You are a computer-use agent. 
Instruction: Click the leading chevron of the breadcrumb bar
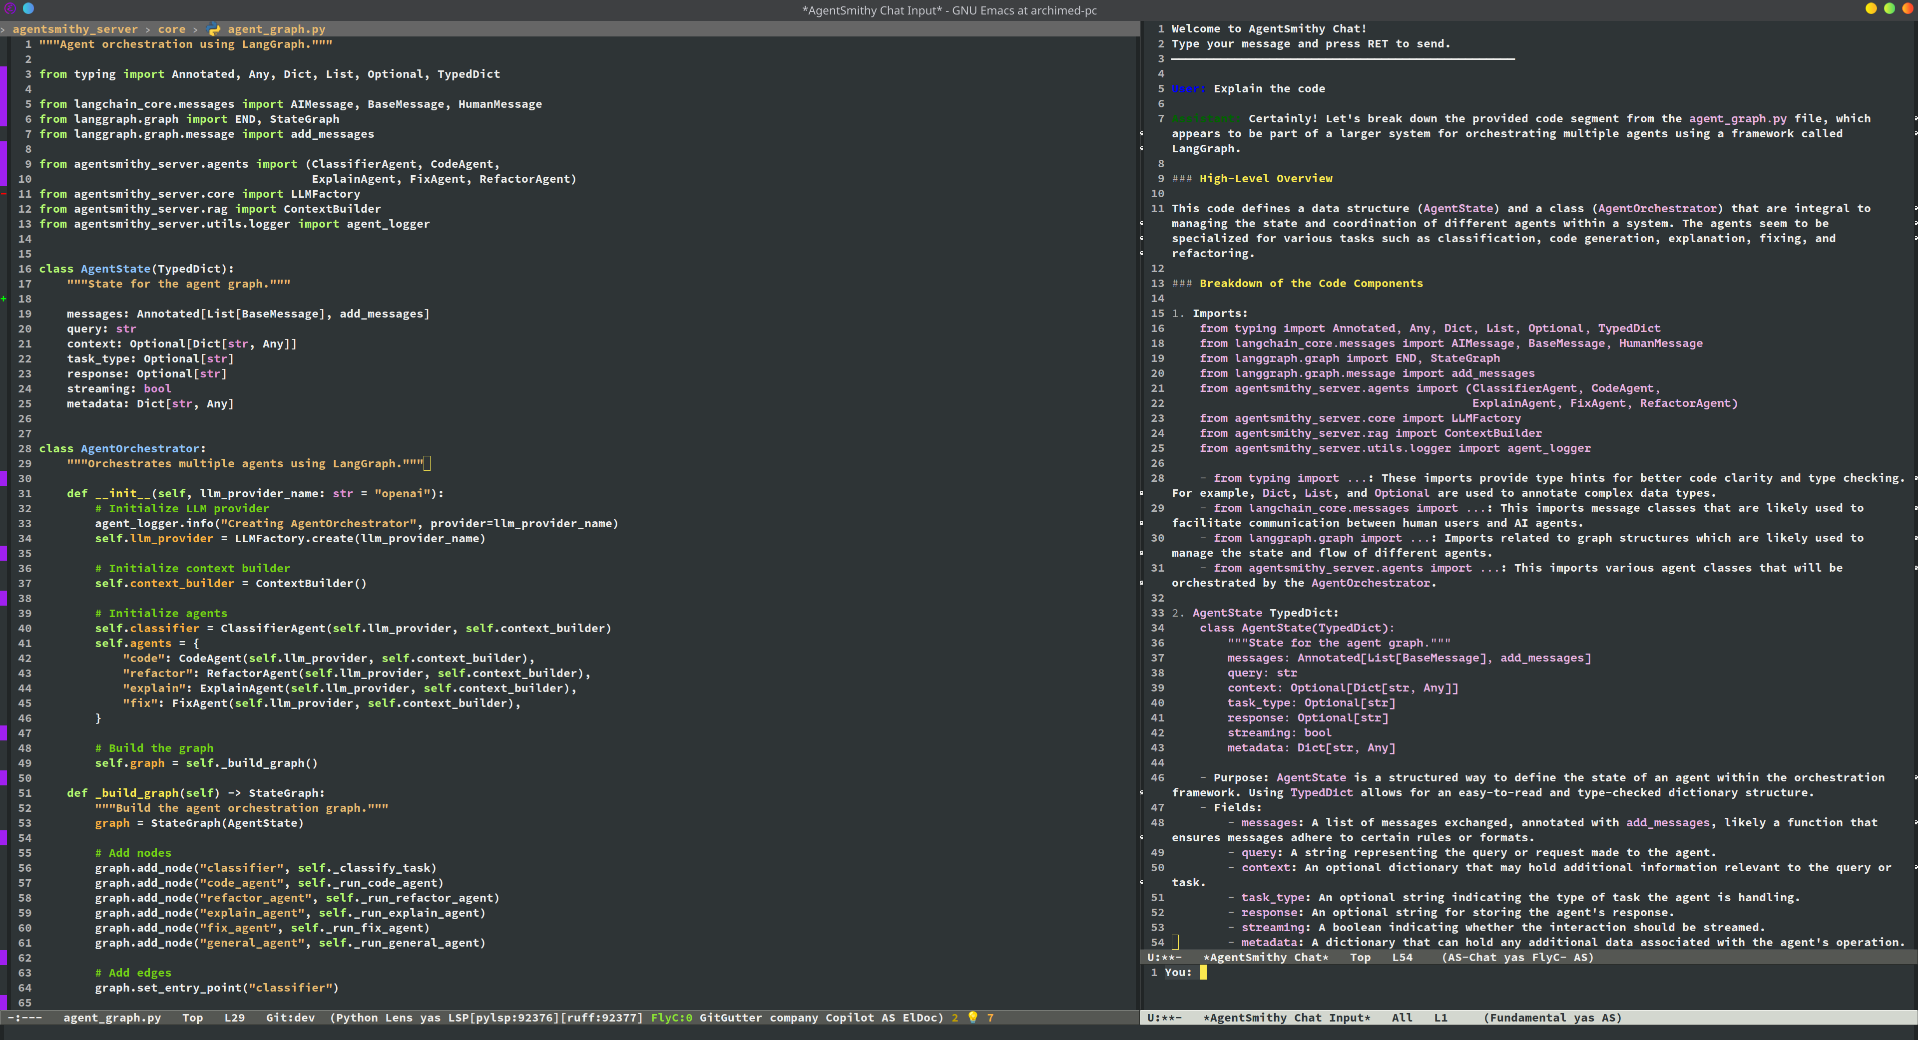(x=3, y=29)
